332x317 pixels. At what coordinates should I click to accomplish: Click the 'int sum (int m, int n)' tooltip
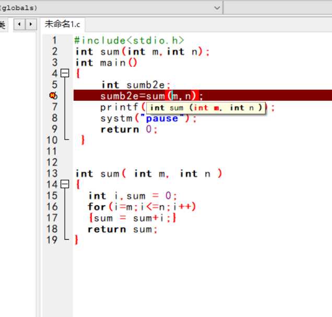point(206,108)
